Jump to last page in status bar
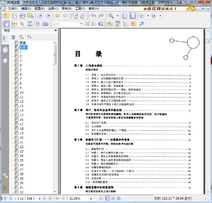The image size is (212, 203). coord(50,198)
